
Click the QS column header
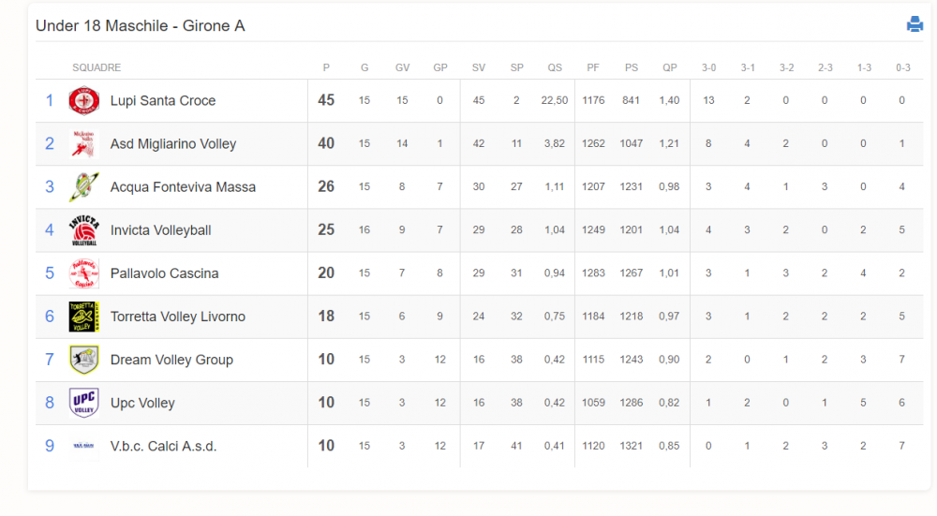[555, 67]
